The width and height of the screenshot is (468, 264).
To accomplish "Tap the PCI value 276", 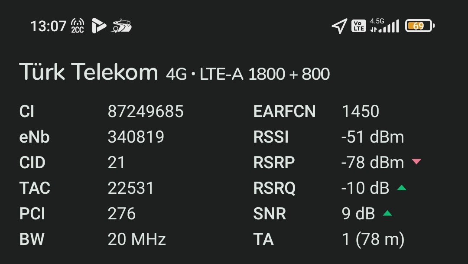I will click(121, 214).
